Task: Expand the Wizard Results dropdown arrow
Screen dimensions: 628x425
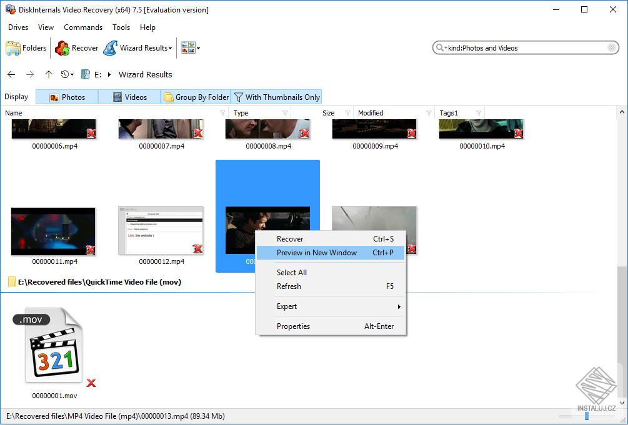Action: point(169,47)
